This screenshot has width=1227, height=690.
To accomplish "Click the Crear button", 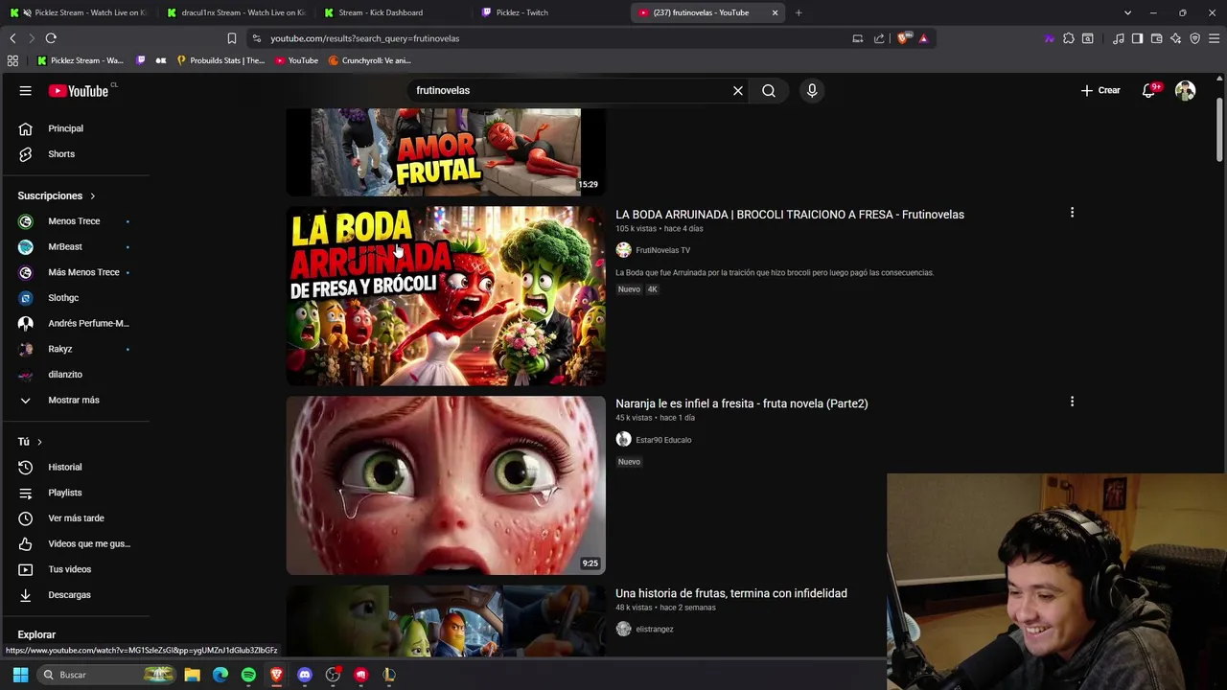I will pos(1100,90).
